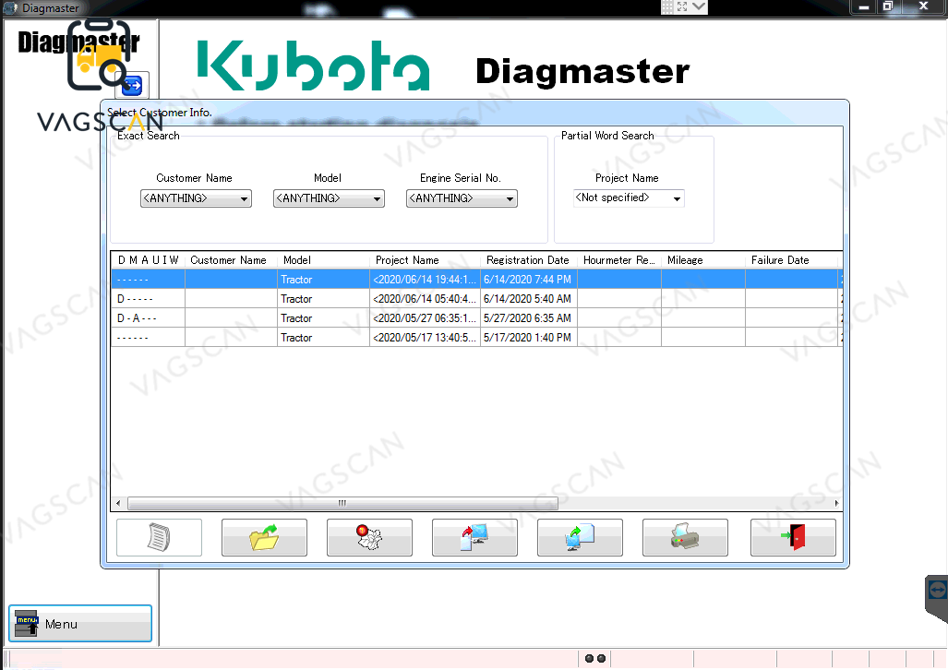Select the highlighted 6/14/2020 7:44 PM record
This screenshot has height=670, width=948.
click(415, 279)
